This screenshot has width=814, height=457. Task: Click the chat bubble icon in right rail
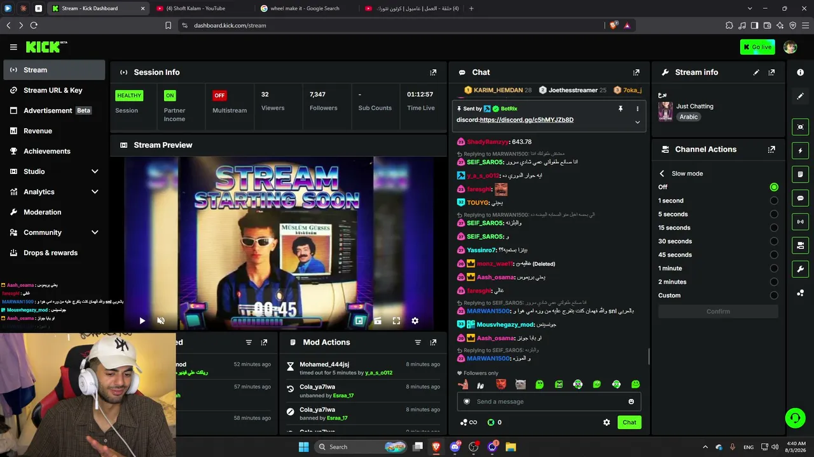click(x=800, y=198)
